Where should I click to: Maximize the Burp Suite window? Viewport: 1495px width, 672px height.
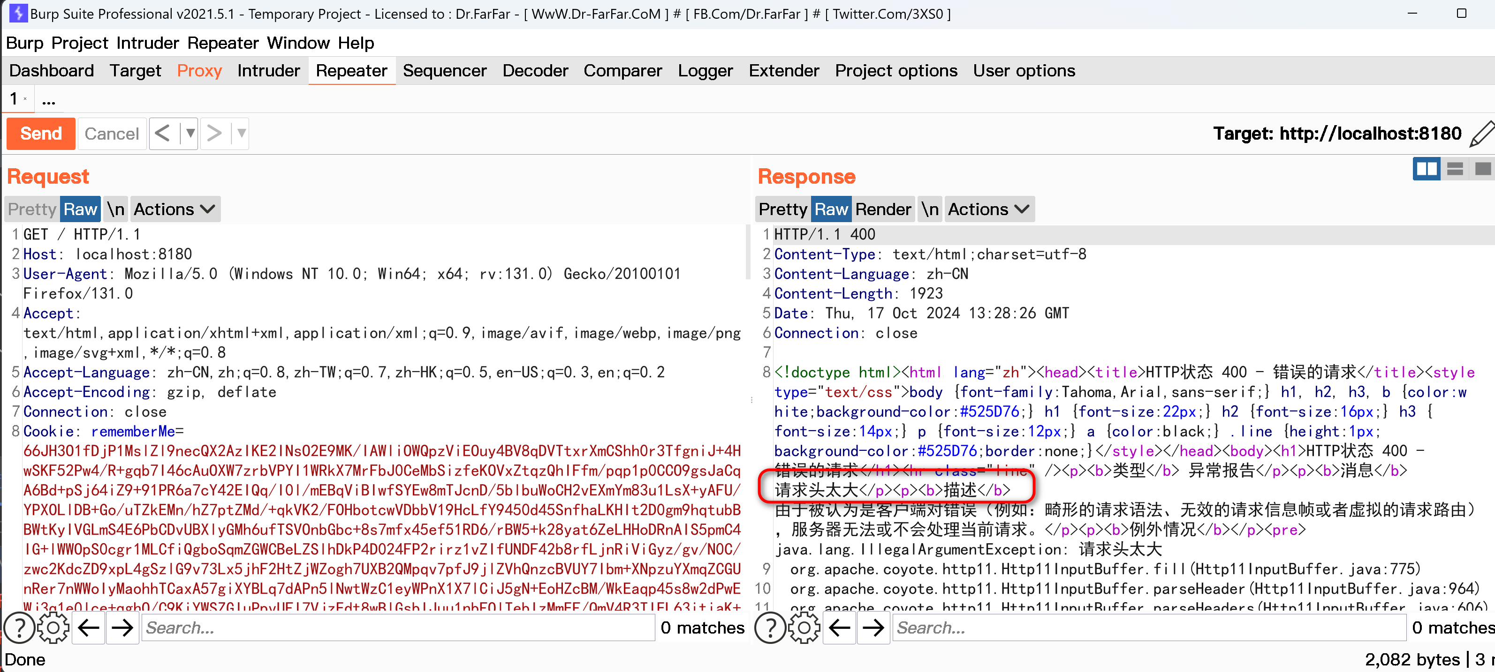click(1461, 13)
